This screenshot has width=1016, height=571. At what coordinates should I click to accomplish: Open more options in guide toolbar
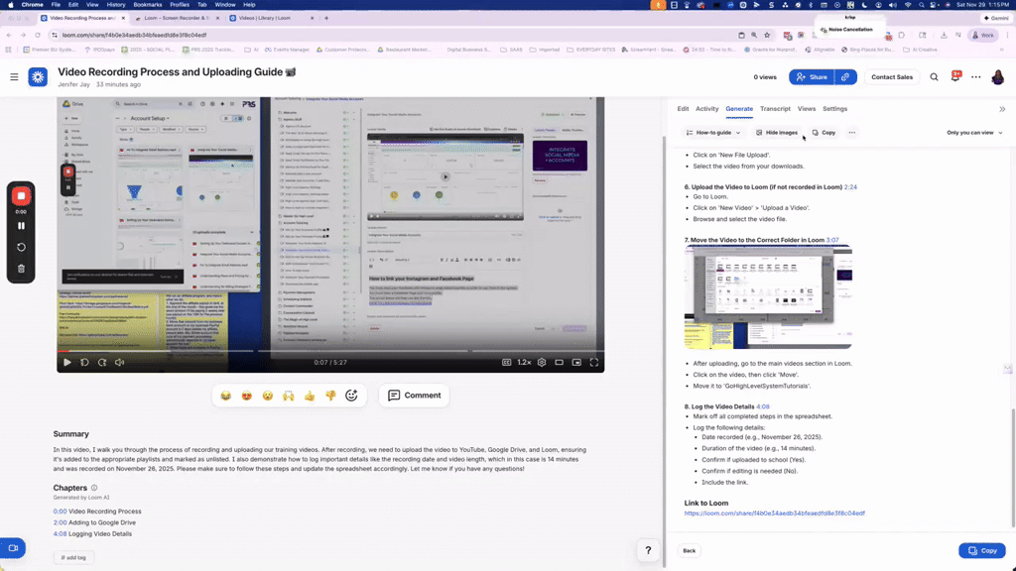[x=852, y=133]
